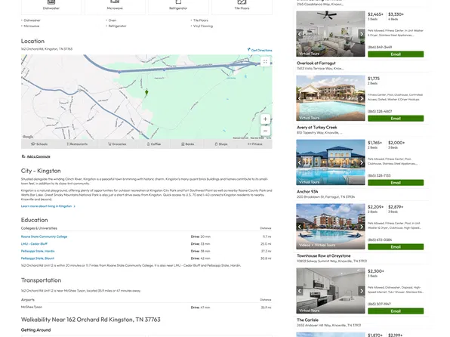Show previous photo for Avery at Turkey Creek
The width and height of the screenshot is (450, 337).
299,98
